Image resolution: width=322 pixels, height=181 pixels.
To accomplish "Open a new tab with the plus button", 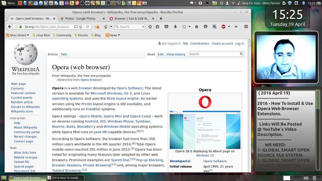I will pos(161,18).
